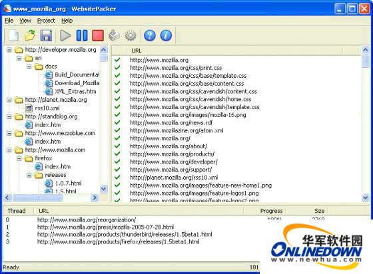
Task: Click tree horizontal scrollbar left arrow
Action: 7,198
